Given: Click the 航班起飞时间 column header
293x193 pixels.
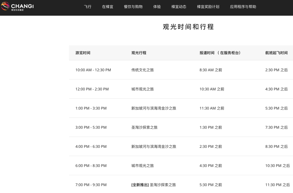Looking at the screenshot, I should tap(276, 53).
